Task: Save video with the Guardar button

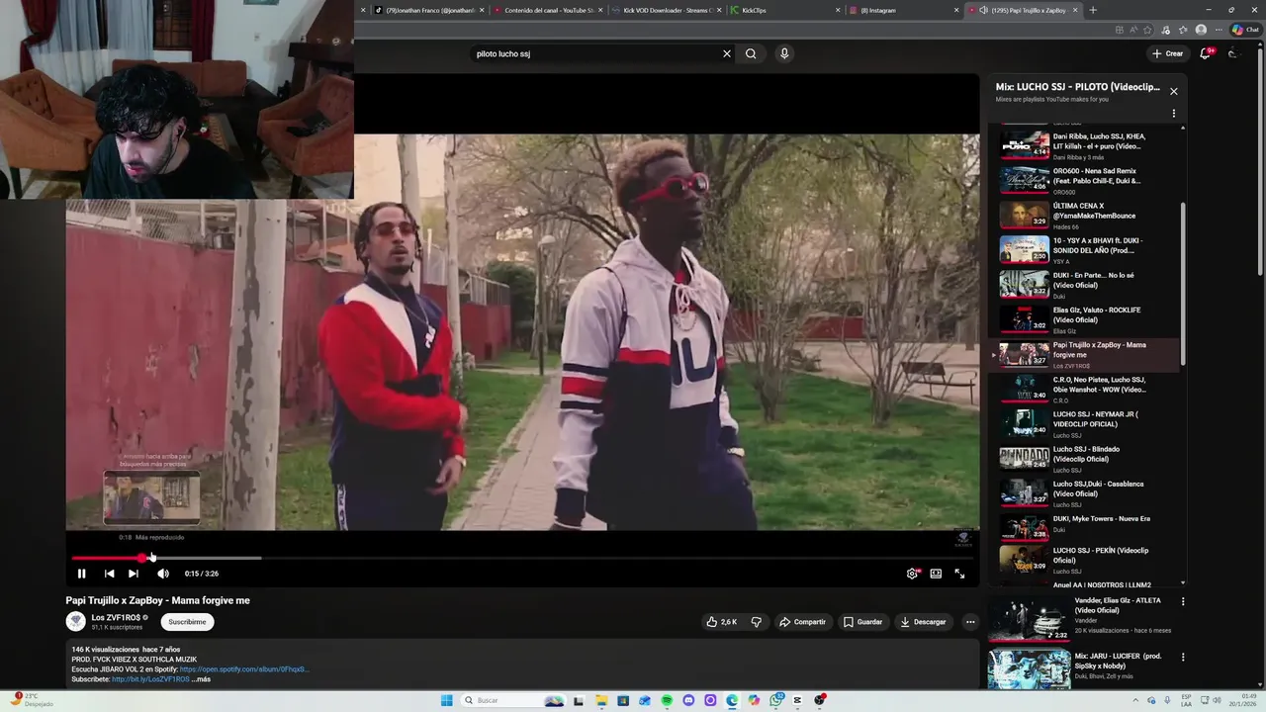Action: [862, 622]
